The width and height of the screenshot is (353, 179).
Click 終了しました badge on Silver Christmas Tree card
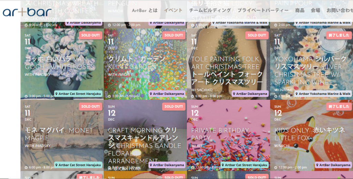pyautogui.click(x=339, y=35)
